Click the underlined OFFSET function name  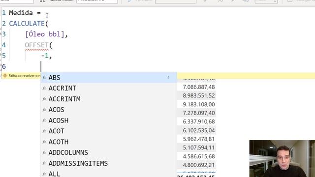36,45
